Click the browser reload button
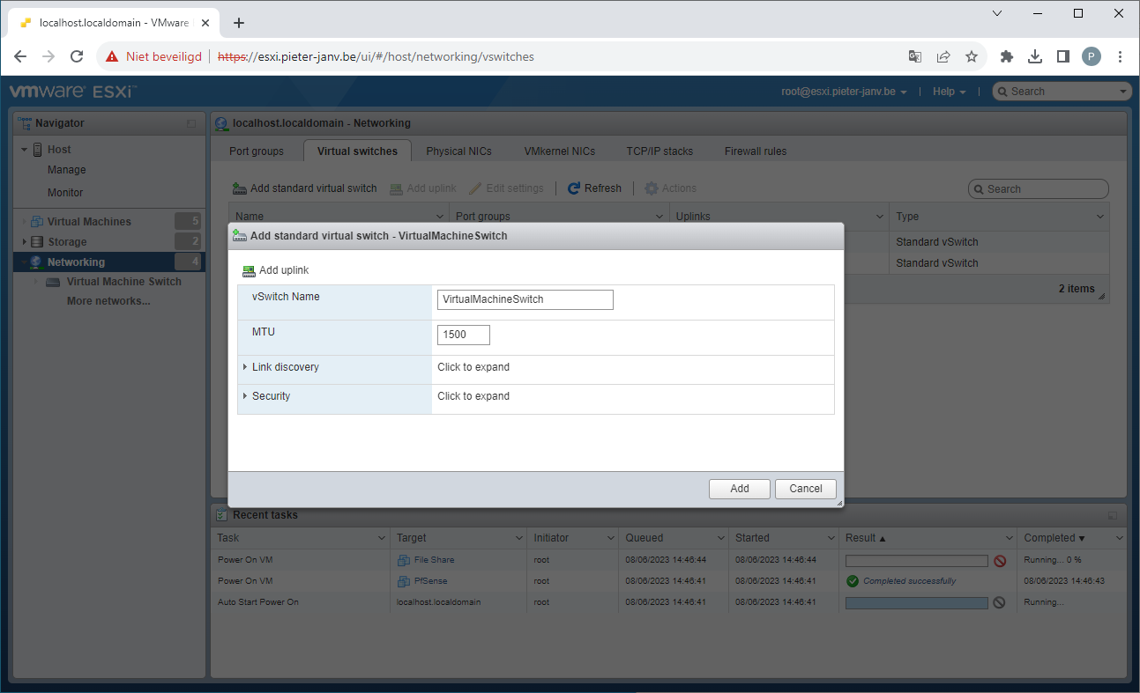Image resolution: width=1140 pixels, height=693 pixels. pos(77,56)
